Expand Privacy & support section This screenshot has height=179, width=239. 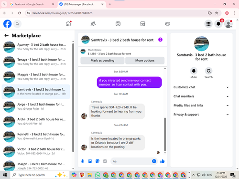point(201,115)
